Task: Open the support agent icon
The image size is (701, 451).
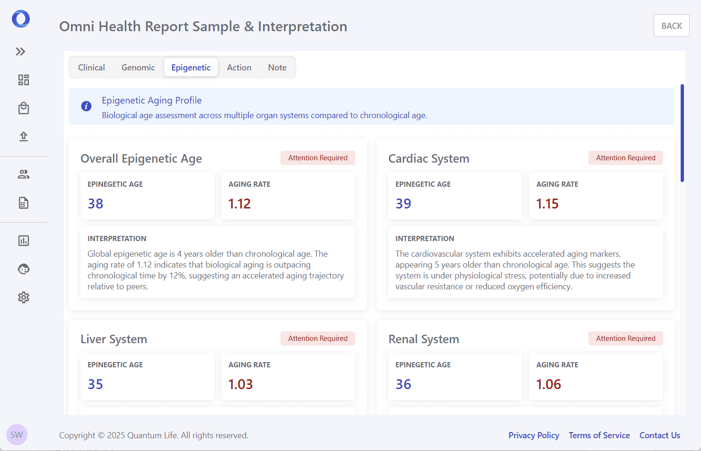Action: point(24,269)
